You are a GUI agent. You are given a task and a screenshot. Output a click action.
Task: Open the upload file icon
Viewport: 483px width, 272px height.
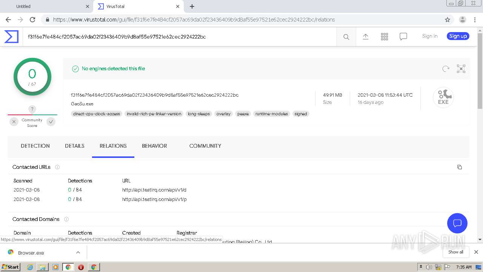(x=366, y=36)
